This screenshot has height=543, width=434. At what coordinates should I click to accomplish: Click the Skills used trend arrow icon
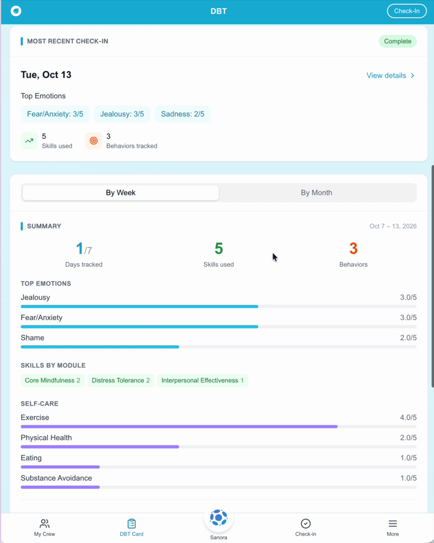(29, 140)
